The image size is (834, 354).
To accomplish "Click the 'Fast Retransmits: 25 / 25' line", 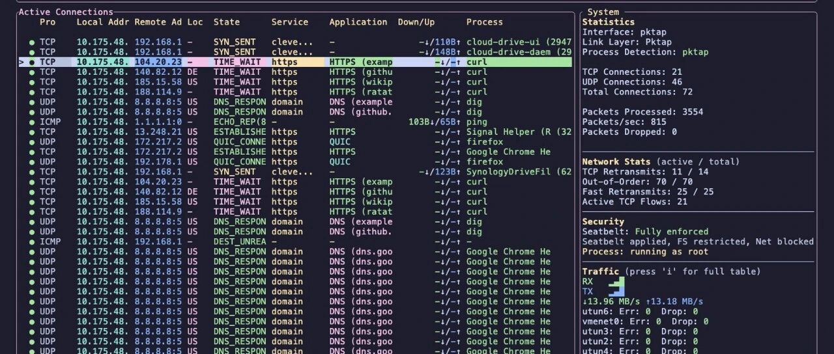I will 648,192.
